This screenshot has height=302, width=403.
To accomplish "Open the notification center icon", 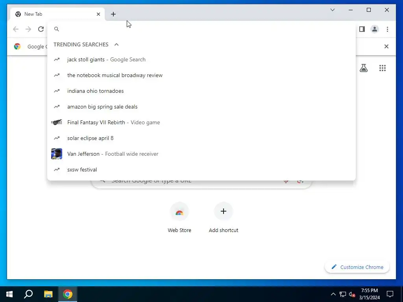I will [x=390, y=294].
